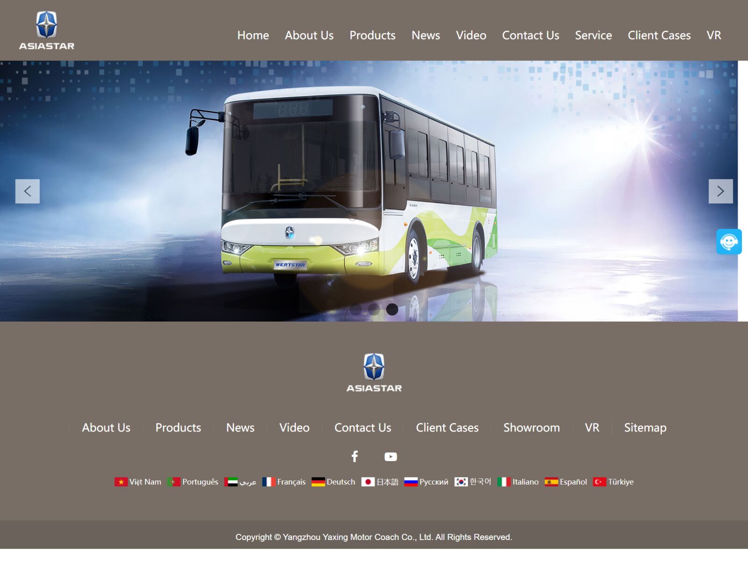The height and width of the screenshot is (561, 748).
Task: Follow the footer Client Cases link
Action: click(447, 427)
